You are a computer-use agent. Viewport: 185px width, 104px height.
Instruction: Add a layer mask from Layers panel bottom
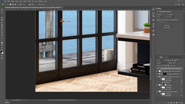coord(171,103)
